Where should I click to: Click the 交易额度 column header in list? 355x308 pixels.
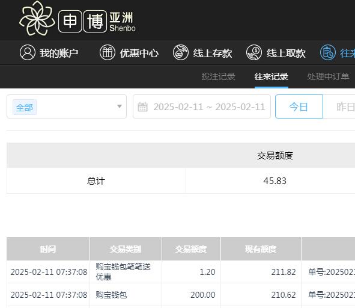click(x=191, y=249)
